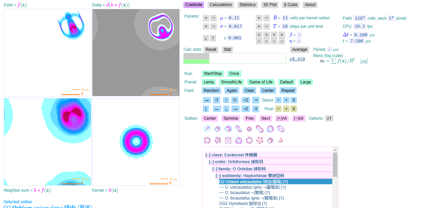444x208 pixels.
Task: Apply the SmoothLife preset
Action: (x=231, y=82)
